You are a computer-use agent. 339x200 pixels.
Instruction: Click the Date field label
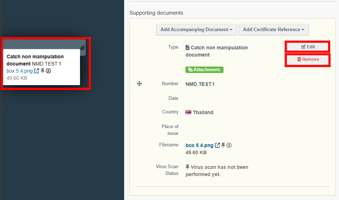(x=173, y=98)
